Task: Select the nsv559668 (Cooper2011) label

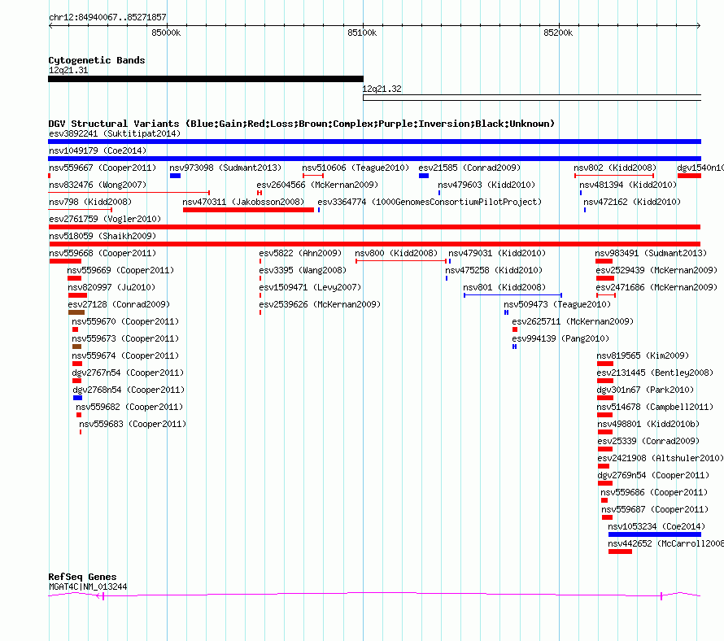Action: 102,253
